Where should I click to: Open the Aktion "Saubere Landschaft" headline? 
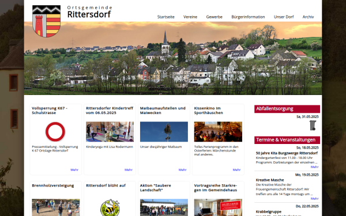(x=155, y=188)
